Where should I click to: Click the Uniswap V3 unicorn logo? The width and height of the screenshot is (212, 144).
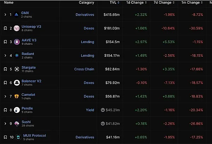(x=16, y=28)
